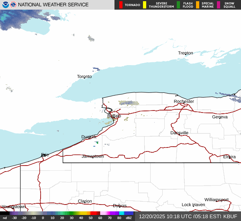The height and width of the screenshot is (221, 241).
Task: Click the yellow Severe Thunderstorm legend swatch
Action: pos(145,5)
